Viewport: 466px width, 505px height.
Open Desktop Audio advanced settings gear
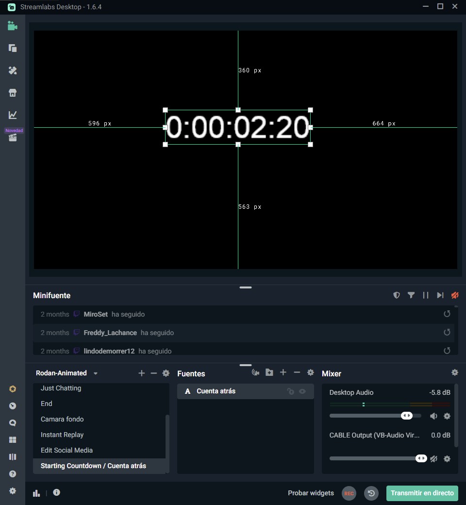point(447,416)
